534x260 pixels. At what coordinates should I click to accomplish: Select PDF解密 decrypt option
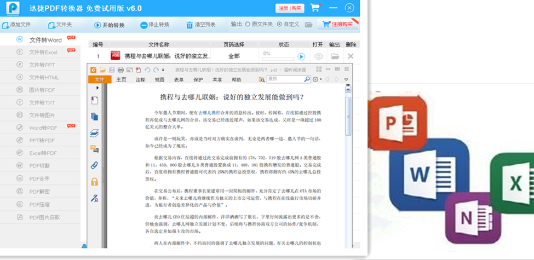pos(40,192)
